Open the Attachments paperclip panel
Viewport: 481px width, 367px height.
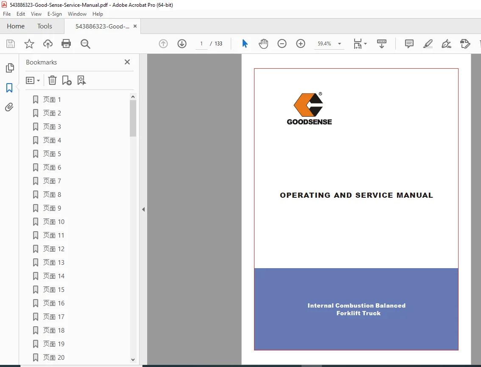tap(9, 107)
